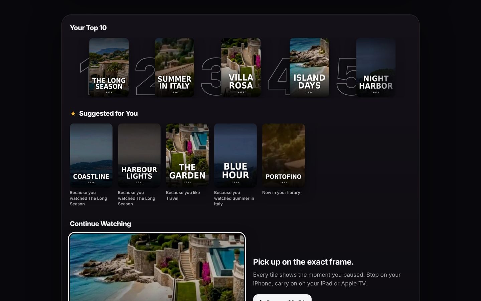This screenshot has height=301, width=481.
Task: Click the Continue Watching paused-frame tile
Action: pos(157,267)
